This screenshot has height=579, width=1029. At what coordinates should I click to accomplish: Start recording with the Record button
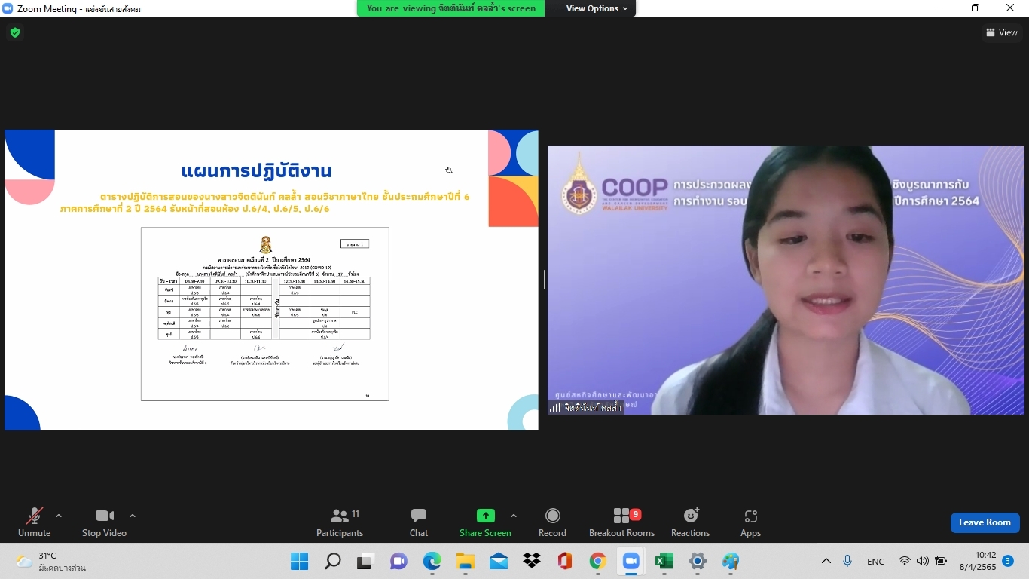[x=552, y=522]
